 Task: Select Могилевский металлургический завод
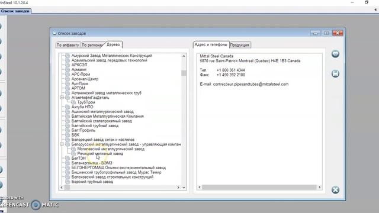click(111, 149)
